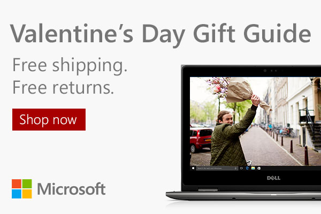Click the Microsoft wordmark text

coord(71,189)
